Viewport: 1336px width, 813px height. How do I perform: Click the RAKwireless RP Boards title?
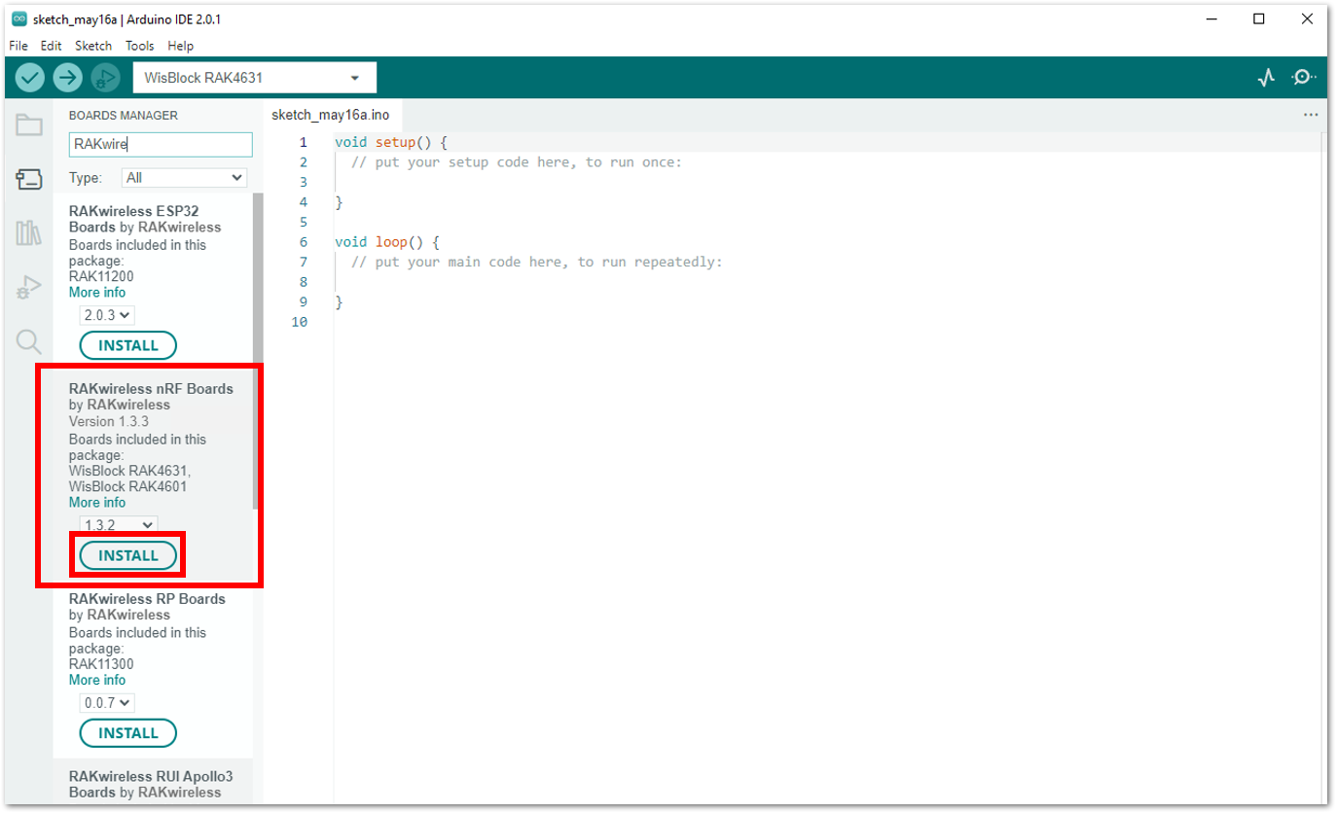[147, 599]
